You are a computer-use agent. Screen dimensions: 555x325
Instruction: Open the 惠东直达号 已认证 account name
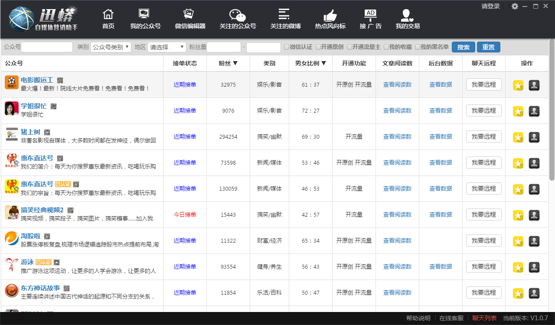[x=37, y=184]
